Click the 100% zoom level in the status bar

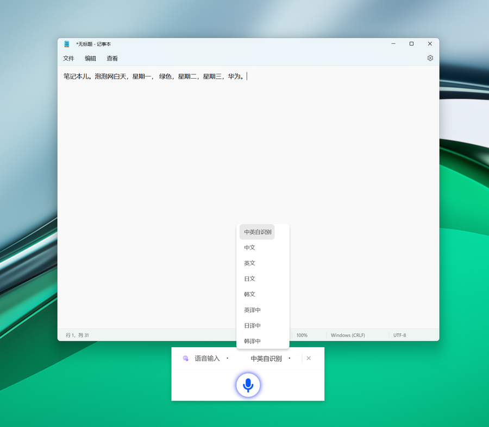coord(302,335)
